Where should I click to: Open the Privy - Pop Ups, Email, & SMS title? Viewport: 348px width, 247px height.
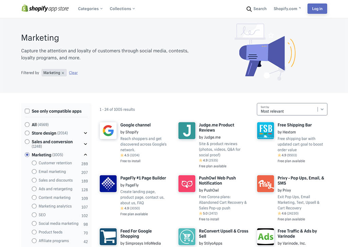point(301,180)
